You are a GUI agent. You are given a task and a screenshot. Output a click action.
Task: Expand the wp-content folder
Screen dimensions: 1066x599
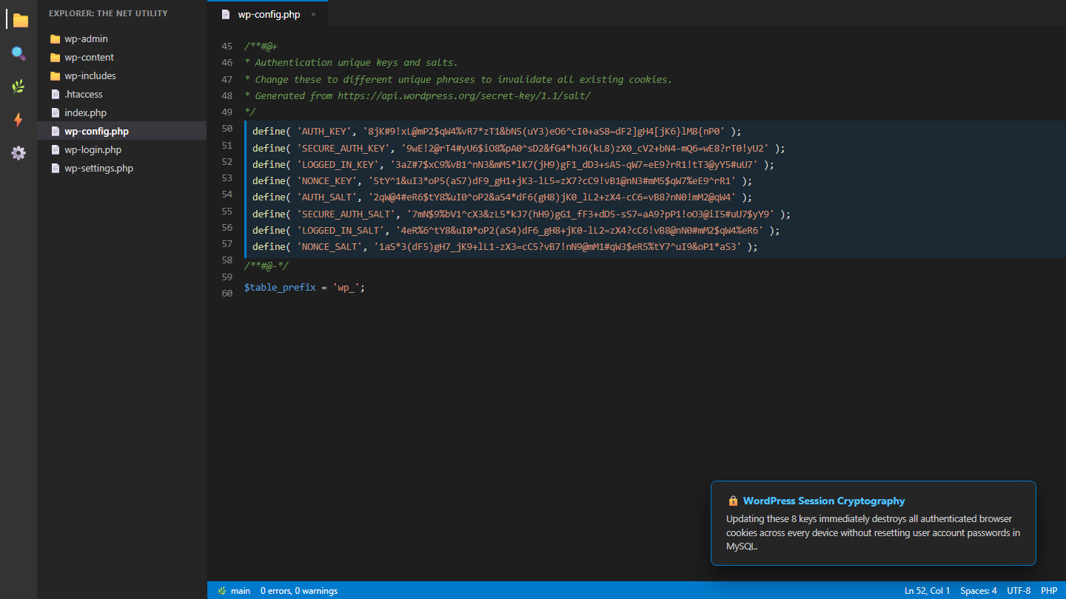point(121,58)
